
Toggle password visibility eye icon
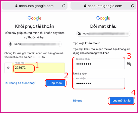(129, 64)
